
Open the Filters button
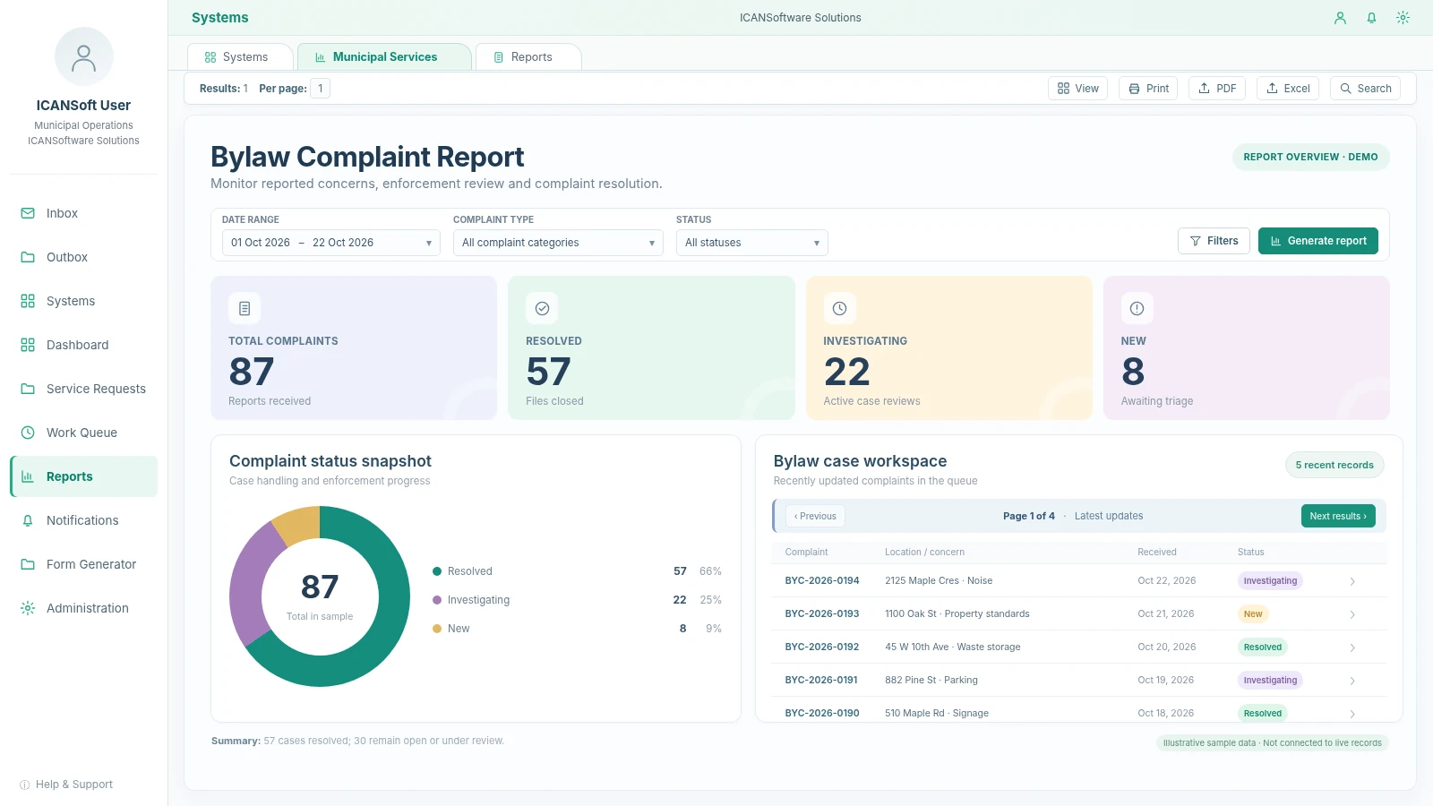[x=1214, y=241]
